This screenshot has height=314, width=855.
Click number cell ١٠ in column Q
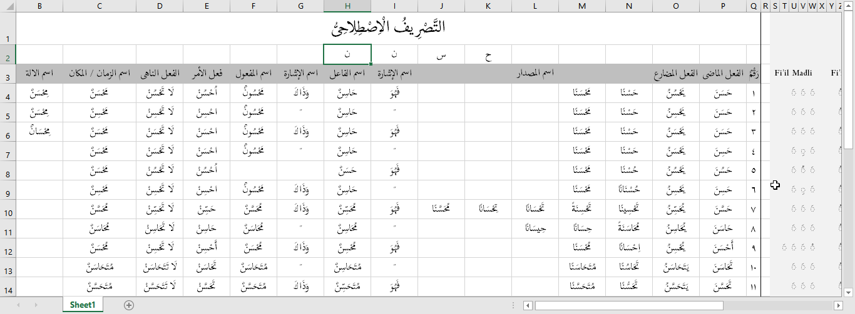point(754,267)
